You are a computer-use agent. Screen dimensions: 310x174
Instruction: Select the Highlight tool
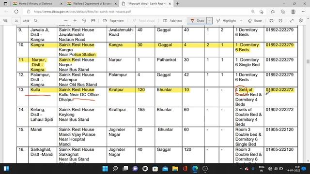click(x=226, y=20)
